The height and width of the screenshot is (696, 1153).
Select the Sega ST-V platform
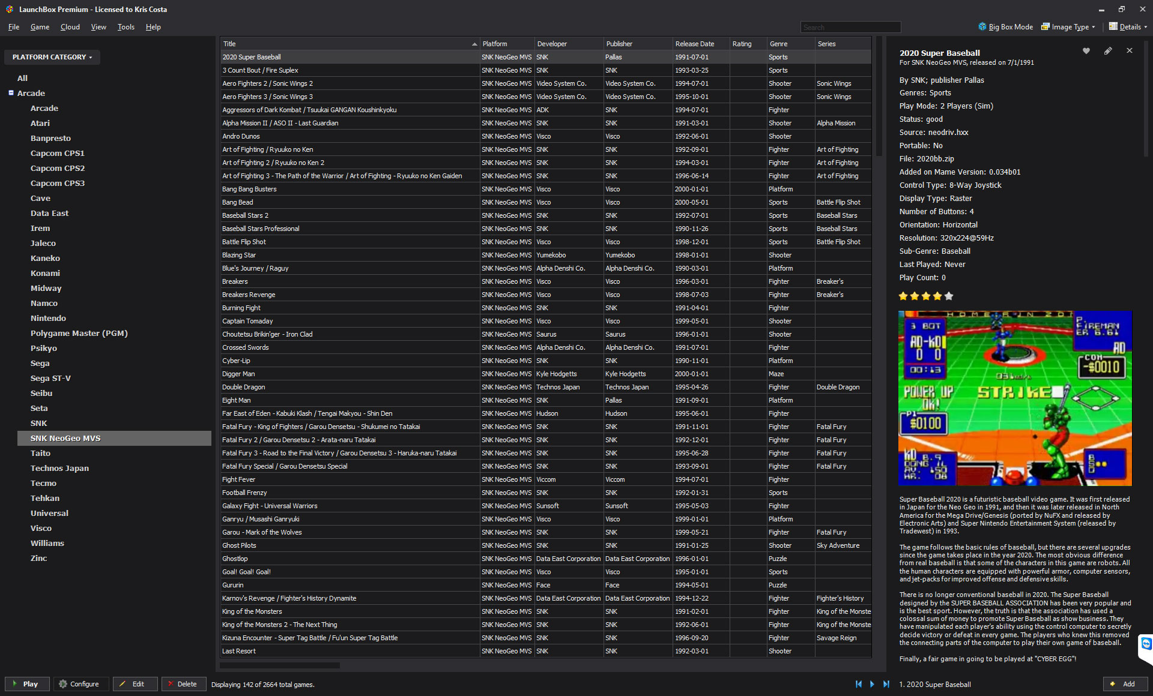[x=50, y=378]
